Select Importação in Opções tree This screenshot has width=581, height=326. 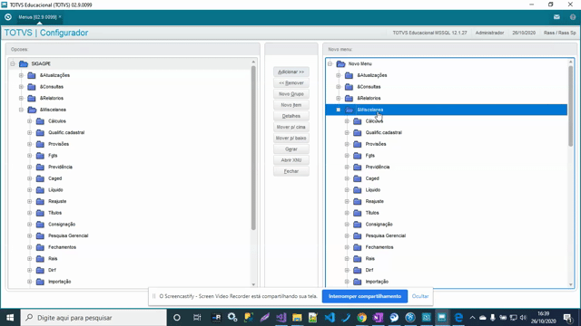click(59, 282)
